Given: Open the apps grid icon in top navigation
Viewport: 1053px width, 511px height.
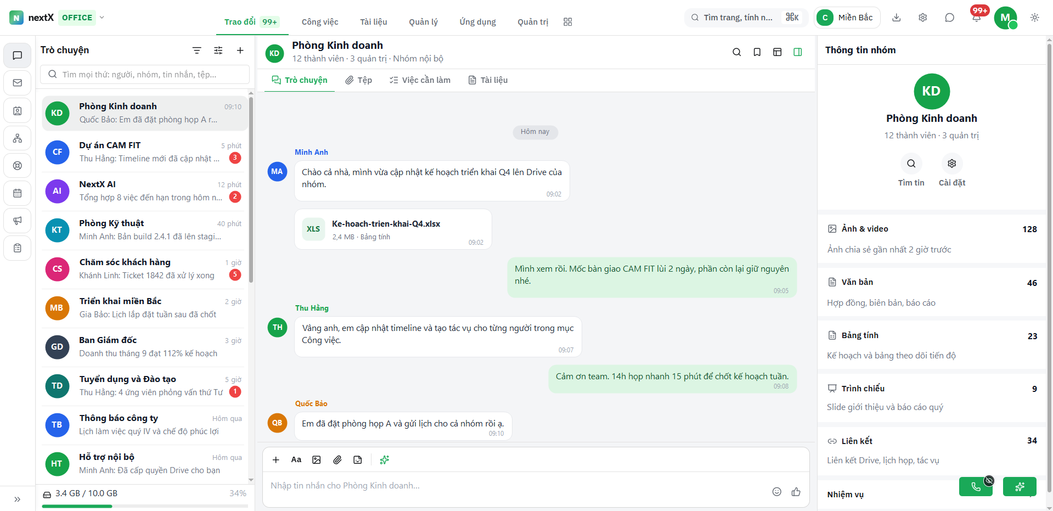Looking at the screenshot, I should click(567, 22).
